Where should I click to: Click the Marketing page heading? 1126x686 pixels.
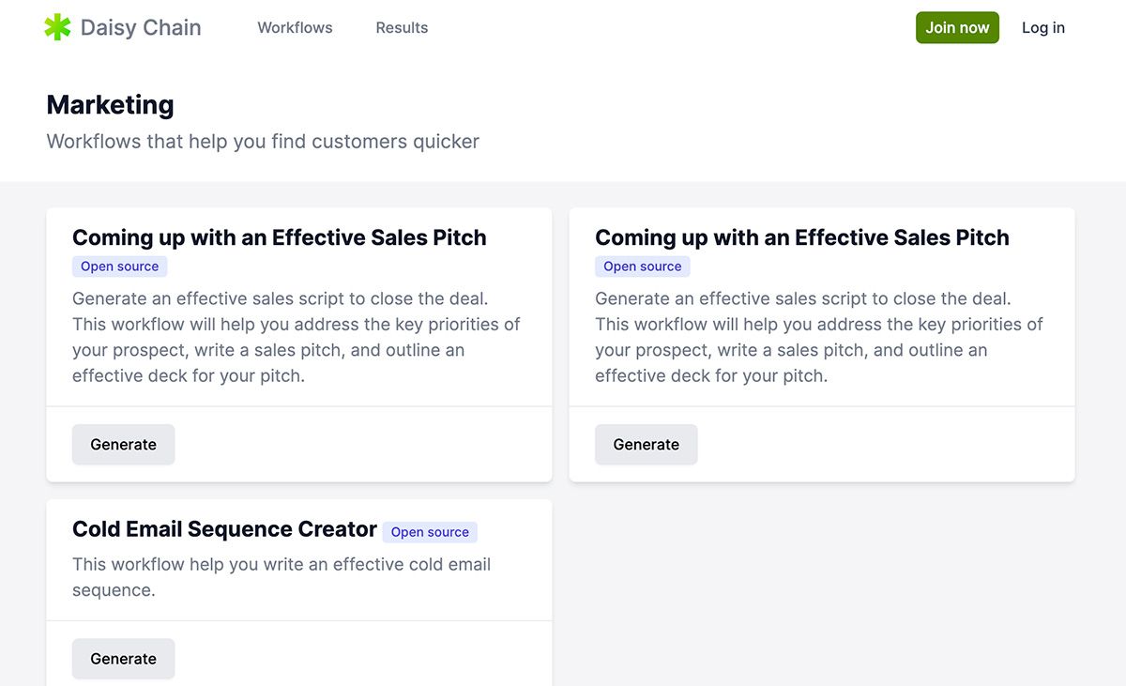110,104
